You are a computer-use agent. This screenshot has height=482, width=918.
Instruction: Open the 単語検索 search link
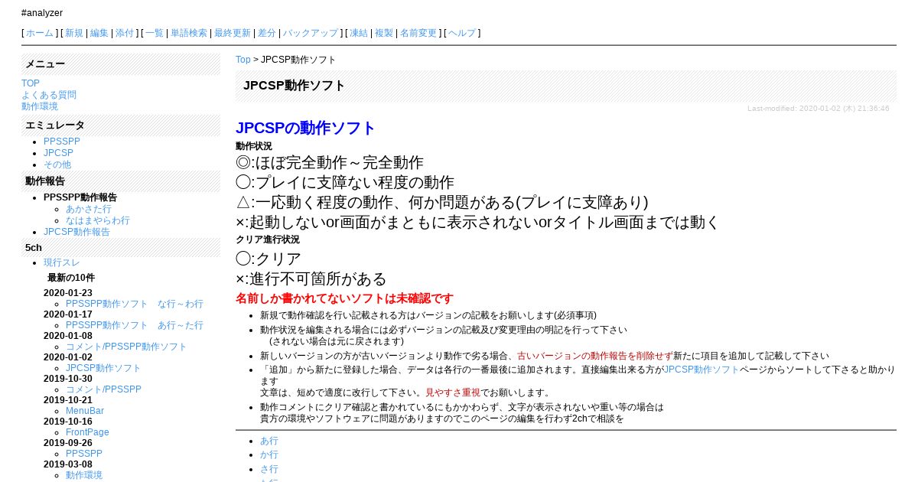point(189,33)
